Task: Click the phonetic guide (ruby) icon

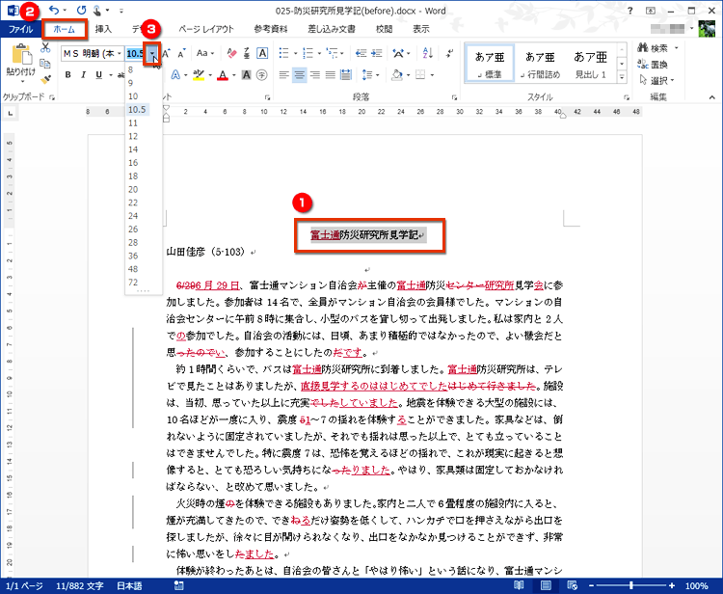Action: 247,53
